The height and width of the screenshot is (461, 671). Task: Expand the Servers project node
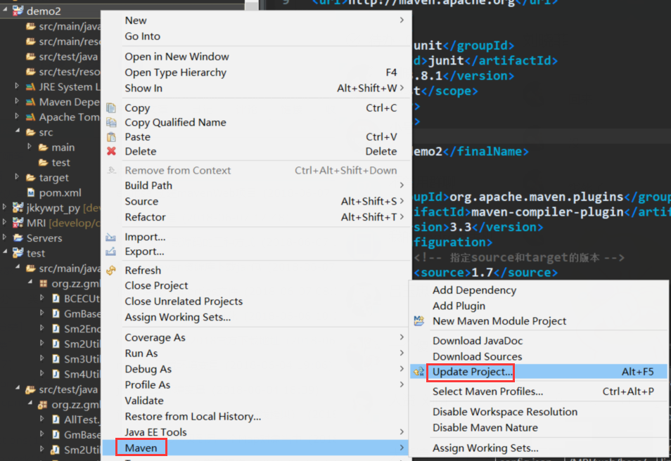(x=5, y=238)
